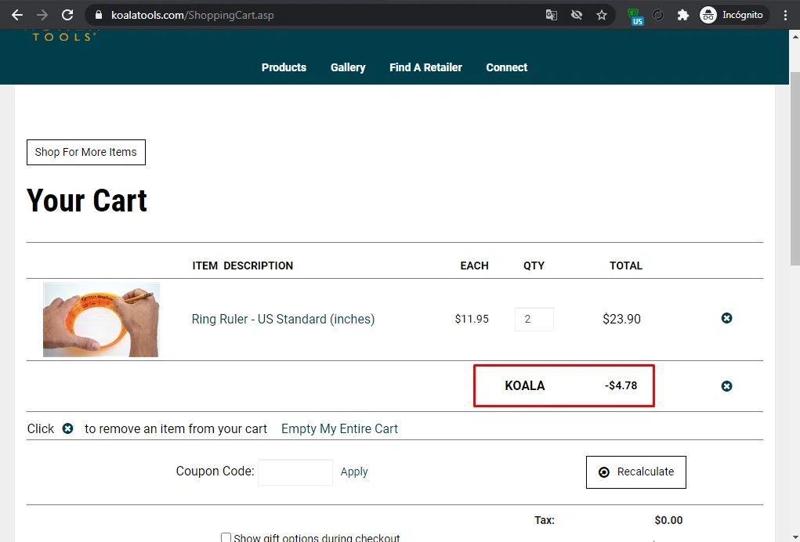Remove the KOALA coupon discount

(726, 386)
